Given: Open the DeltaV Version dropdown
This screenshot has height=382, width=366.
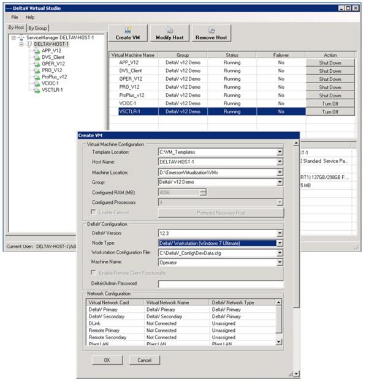Looking at the screenshot, I should [280, 233].
